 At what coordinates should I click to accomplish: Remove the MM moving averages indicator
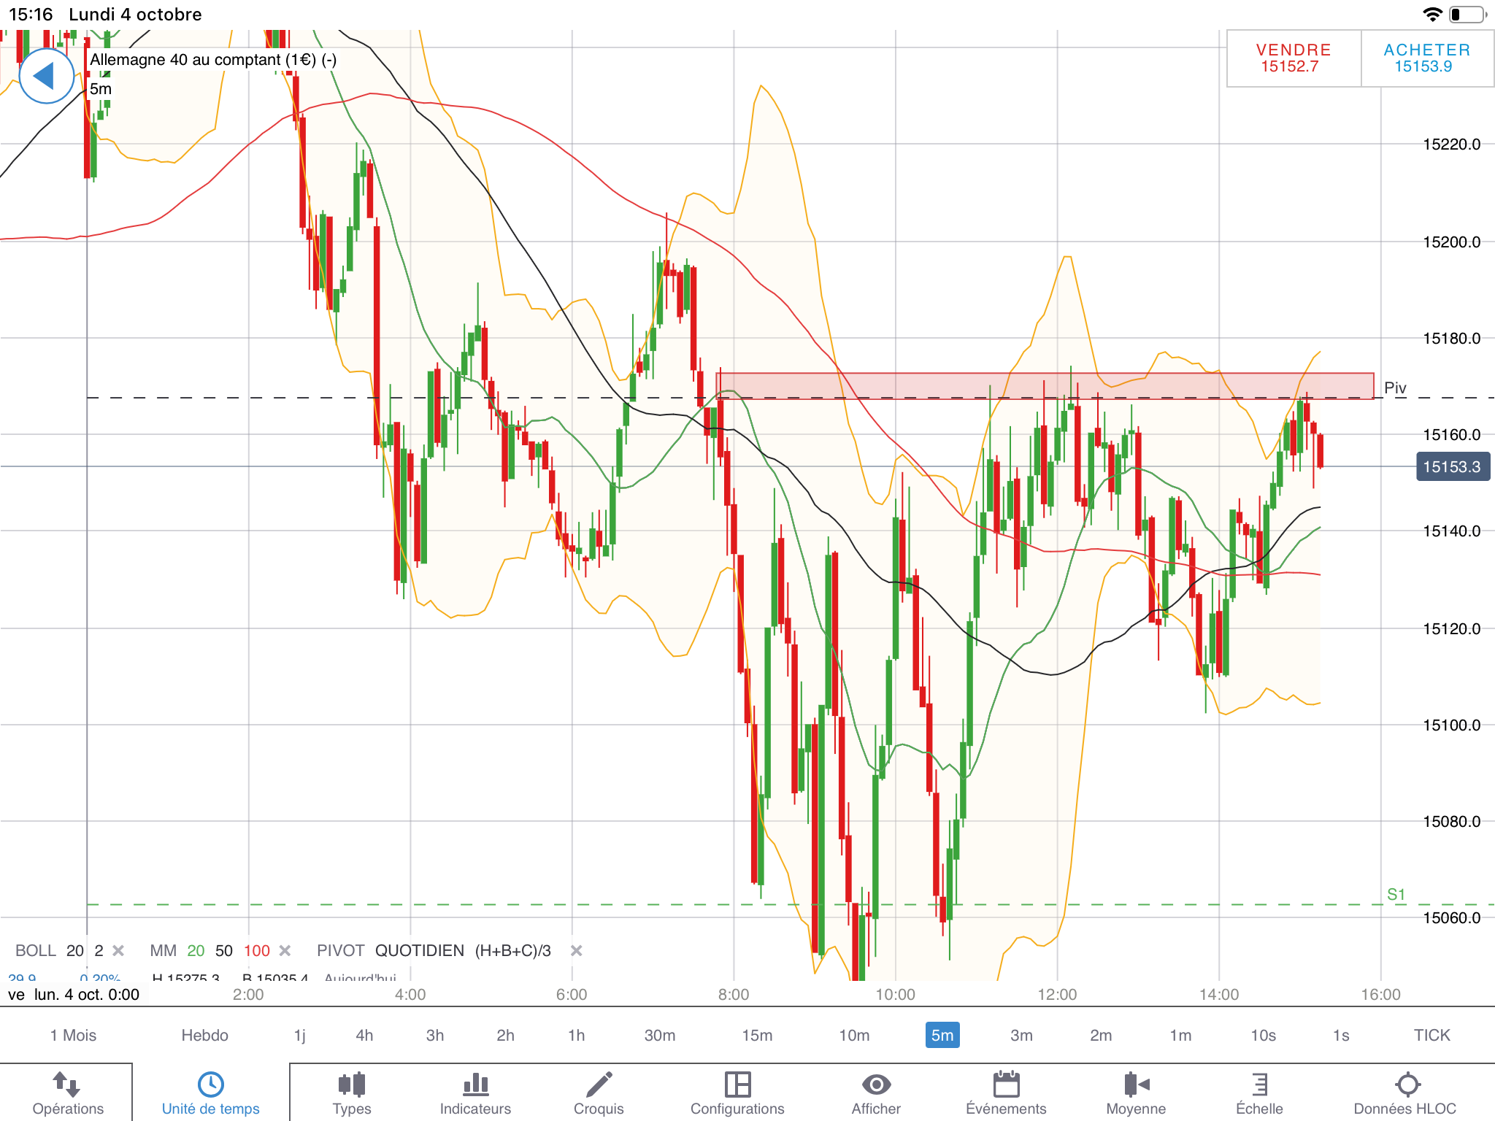point(285,950)
